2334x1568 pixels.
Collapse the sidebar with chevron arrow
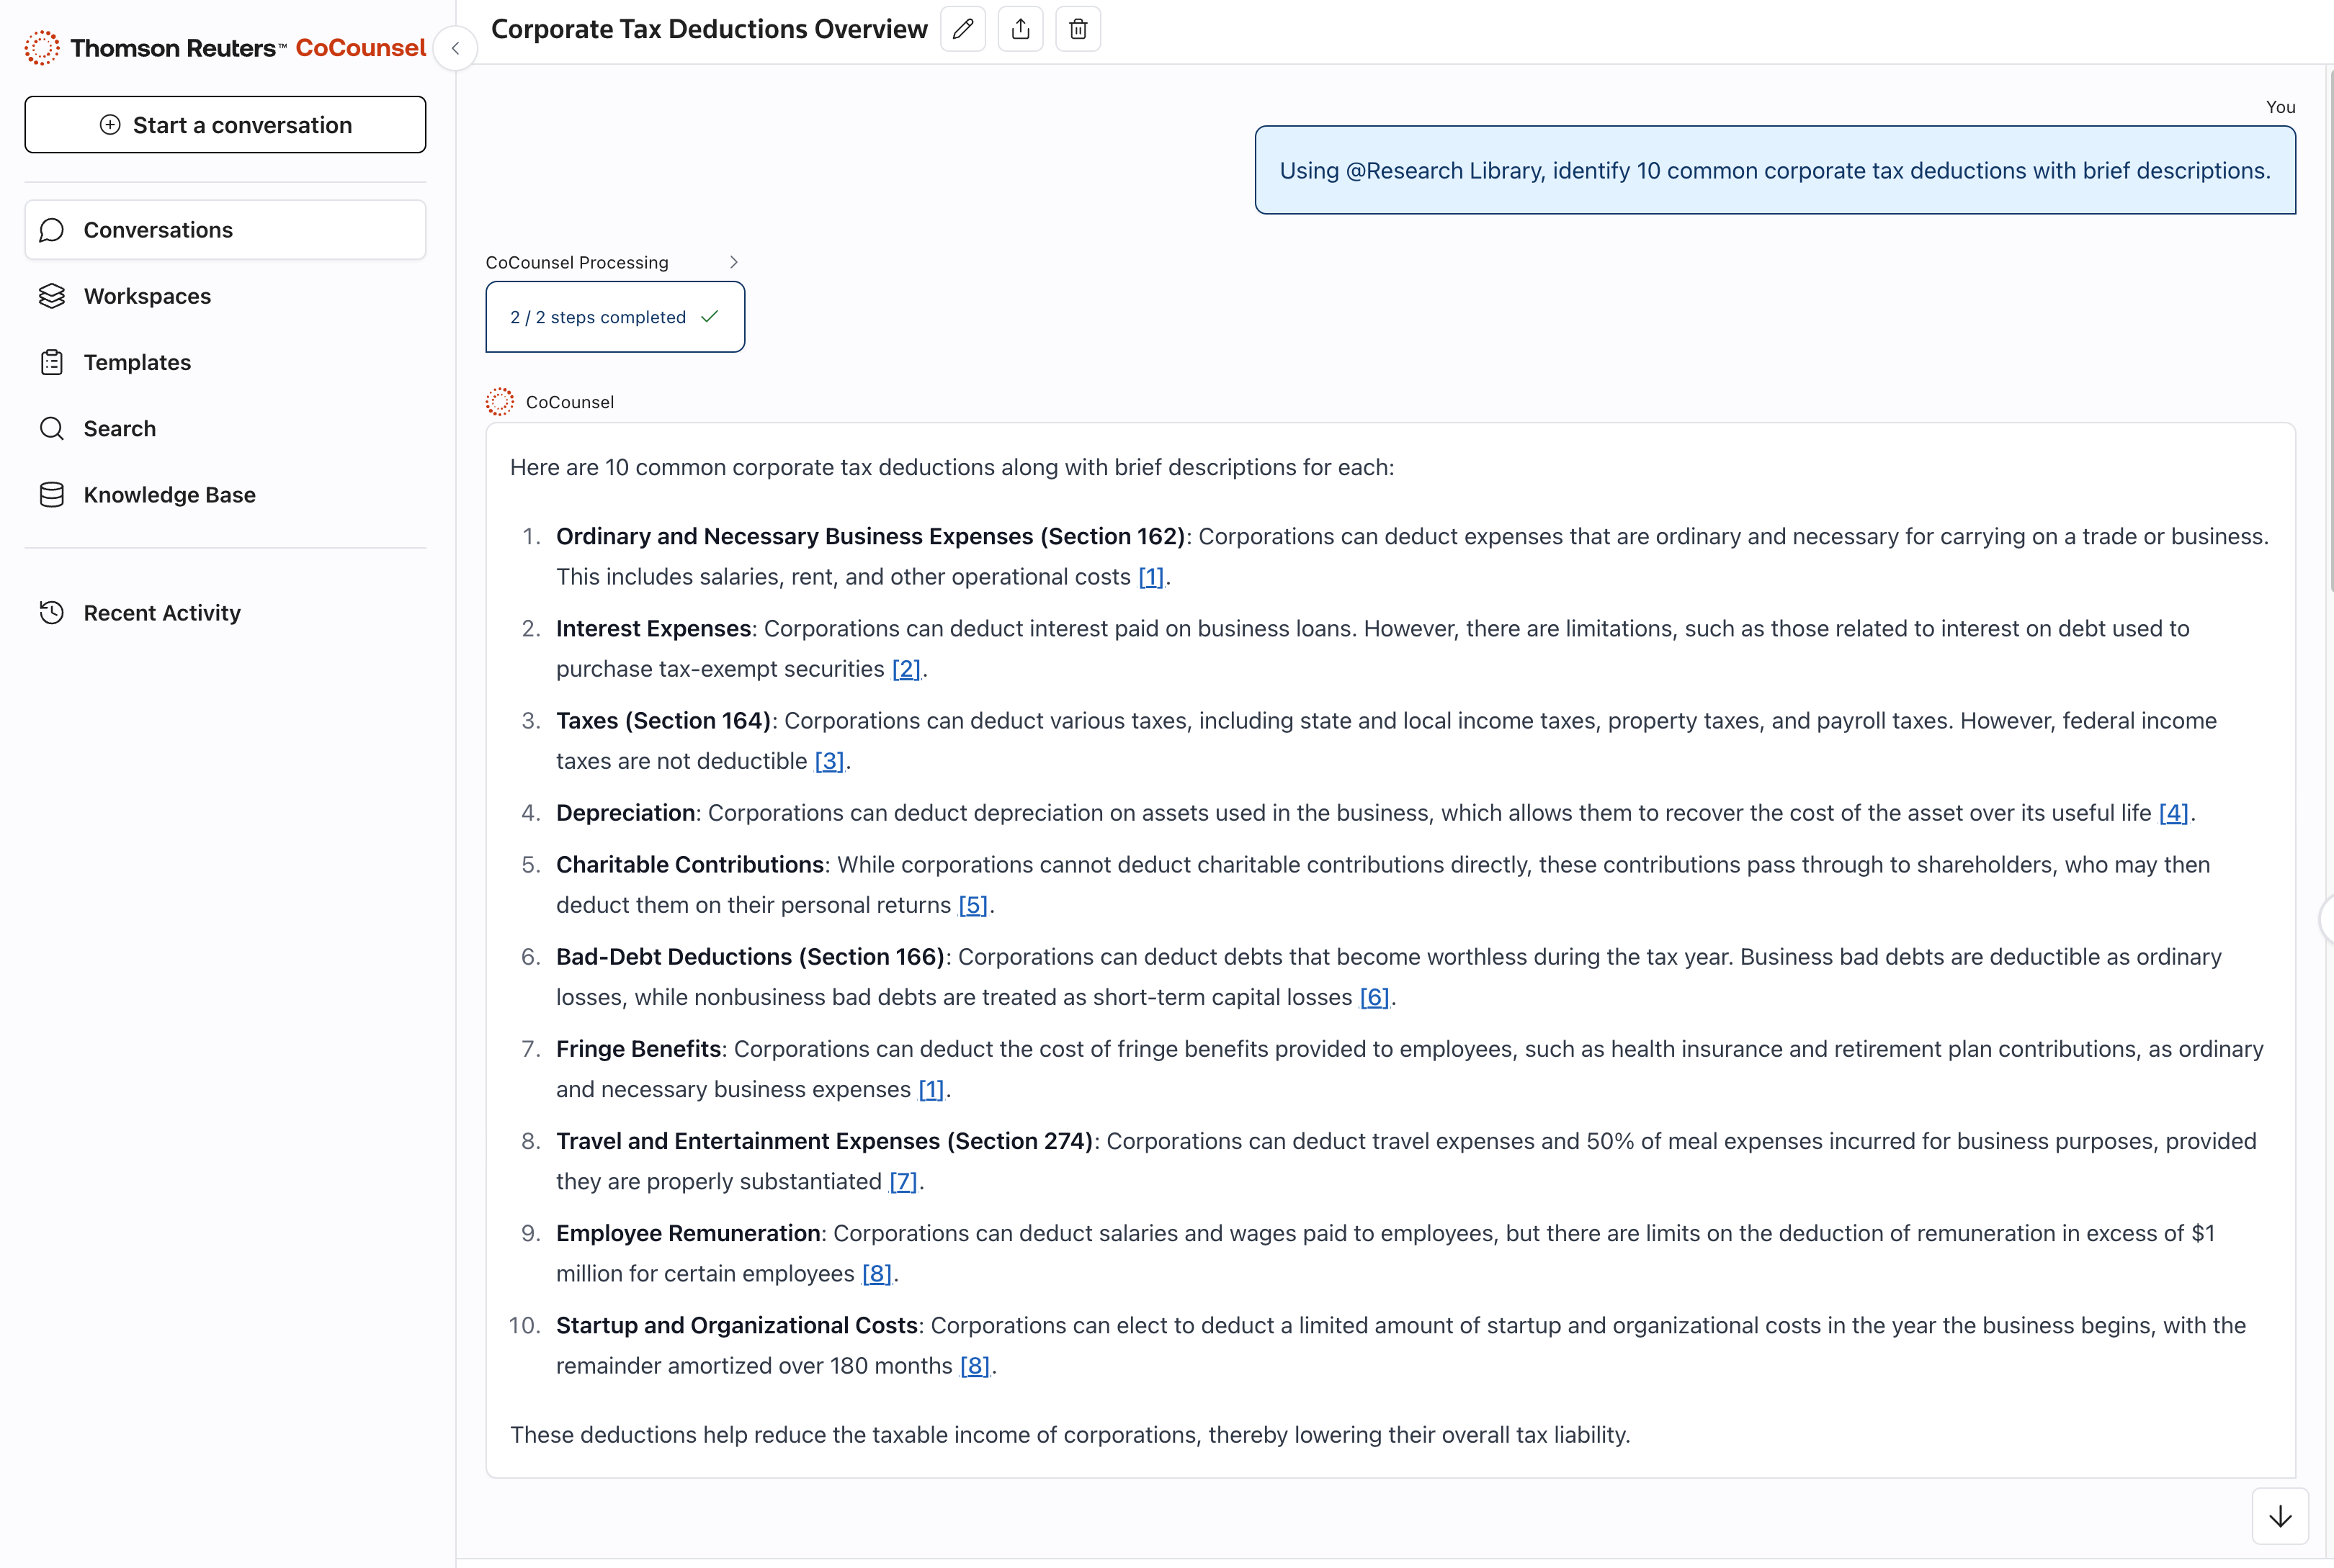(455, 48)
